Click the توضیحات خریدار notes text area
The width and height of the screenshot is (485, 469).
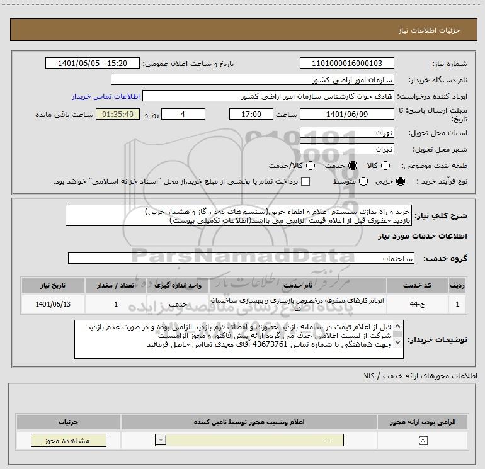[x=239, y=339]
